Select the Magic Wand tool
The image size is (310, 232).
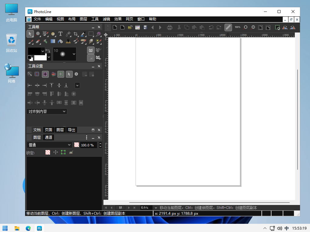pyautogui.click(x=98, y=34)
